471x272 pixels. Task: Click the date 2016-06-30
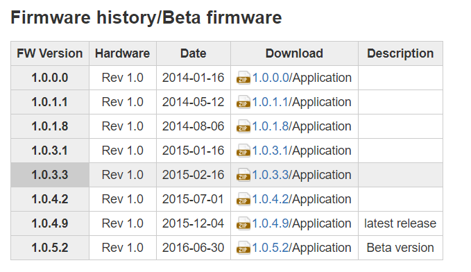[x=193, y=248]
